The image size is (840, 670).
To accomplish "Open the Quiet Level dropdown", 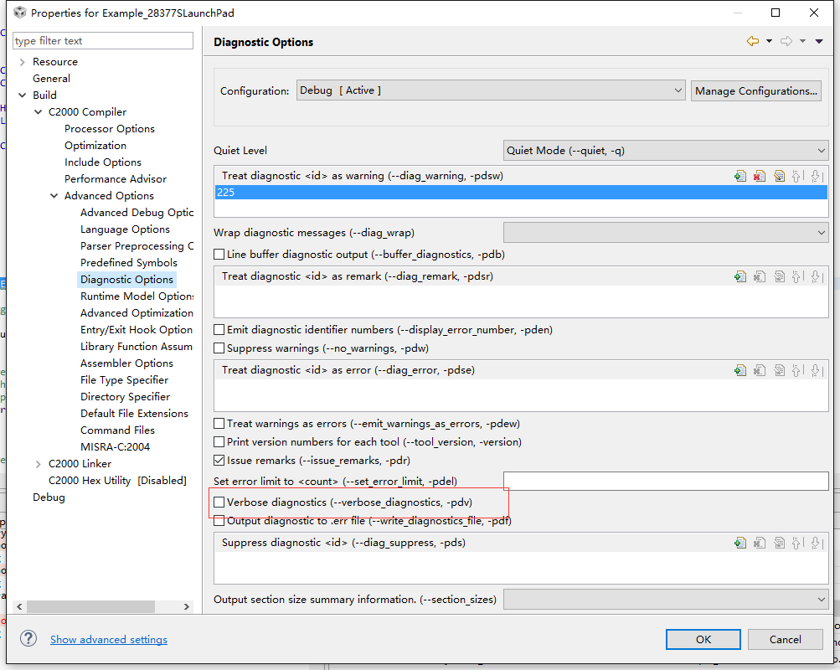I will [665, 151].
